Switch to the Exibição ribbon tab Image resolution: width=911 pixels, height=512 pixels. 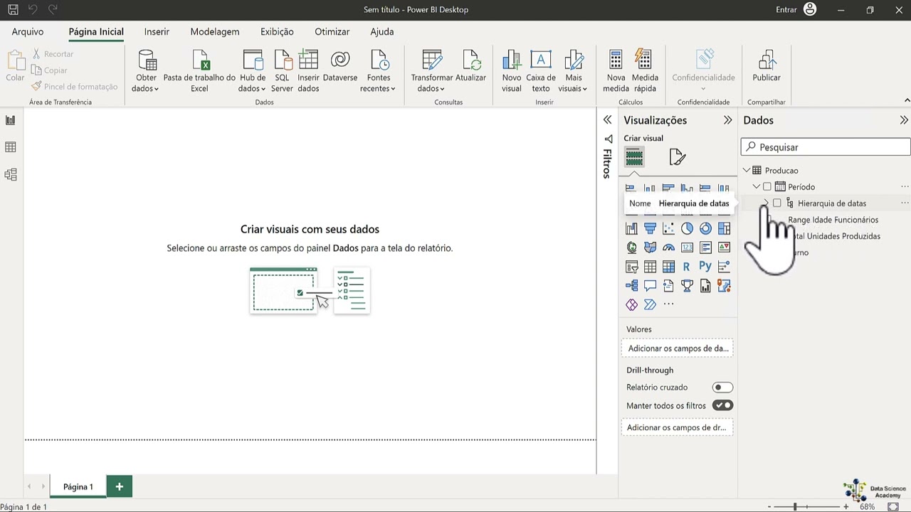point(277,32)
